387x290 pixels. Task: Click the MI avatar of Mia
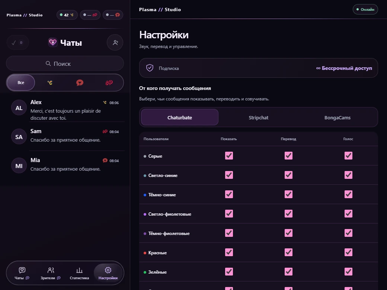click(19, 166)
